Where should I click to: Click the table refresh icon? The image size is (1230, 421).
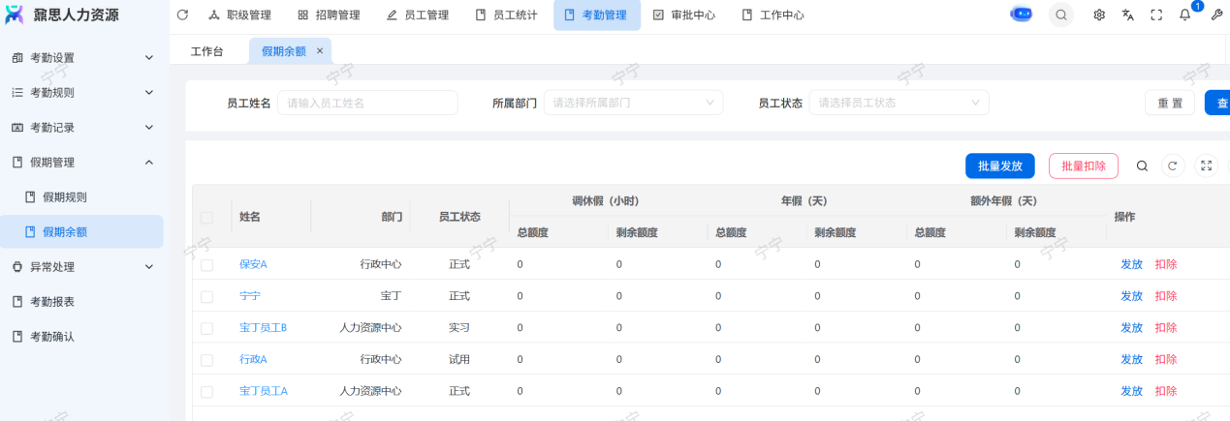point(1173,165)
